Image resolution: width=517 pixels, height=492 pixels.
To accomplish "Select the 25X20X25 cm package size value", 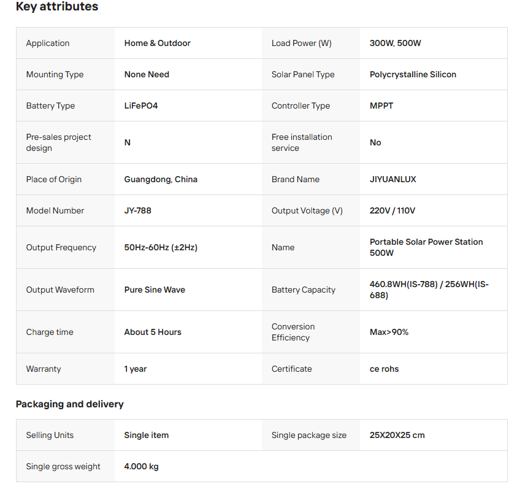I will (x=397, y=435).
